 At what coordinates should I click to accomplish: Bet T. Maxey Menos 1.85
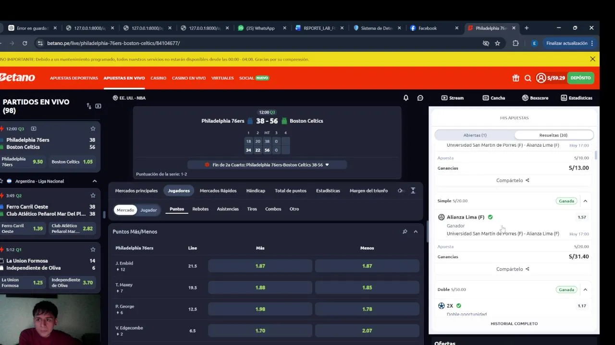(x=367, y=287)
